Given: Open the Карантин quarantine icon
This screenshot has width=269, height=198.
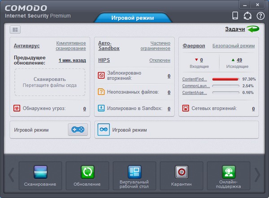Looking at the screenshot, I should 181,172.
